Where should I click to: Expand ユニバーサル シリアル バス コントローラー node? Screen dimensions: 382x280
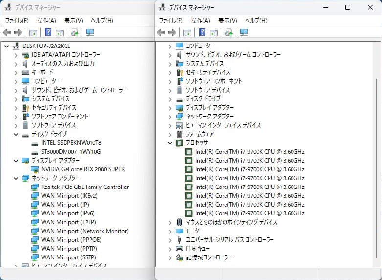click(170, 240)
